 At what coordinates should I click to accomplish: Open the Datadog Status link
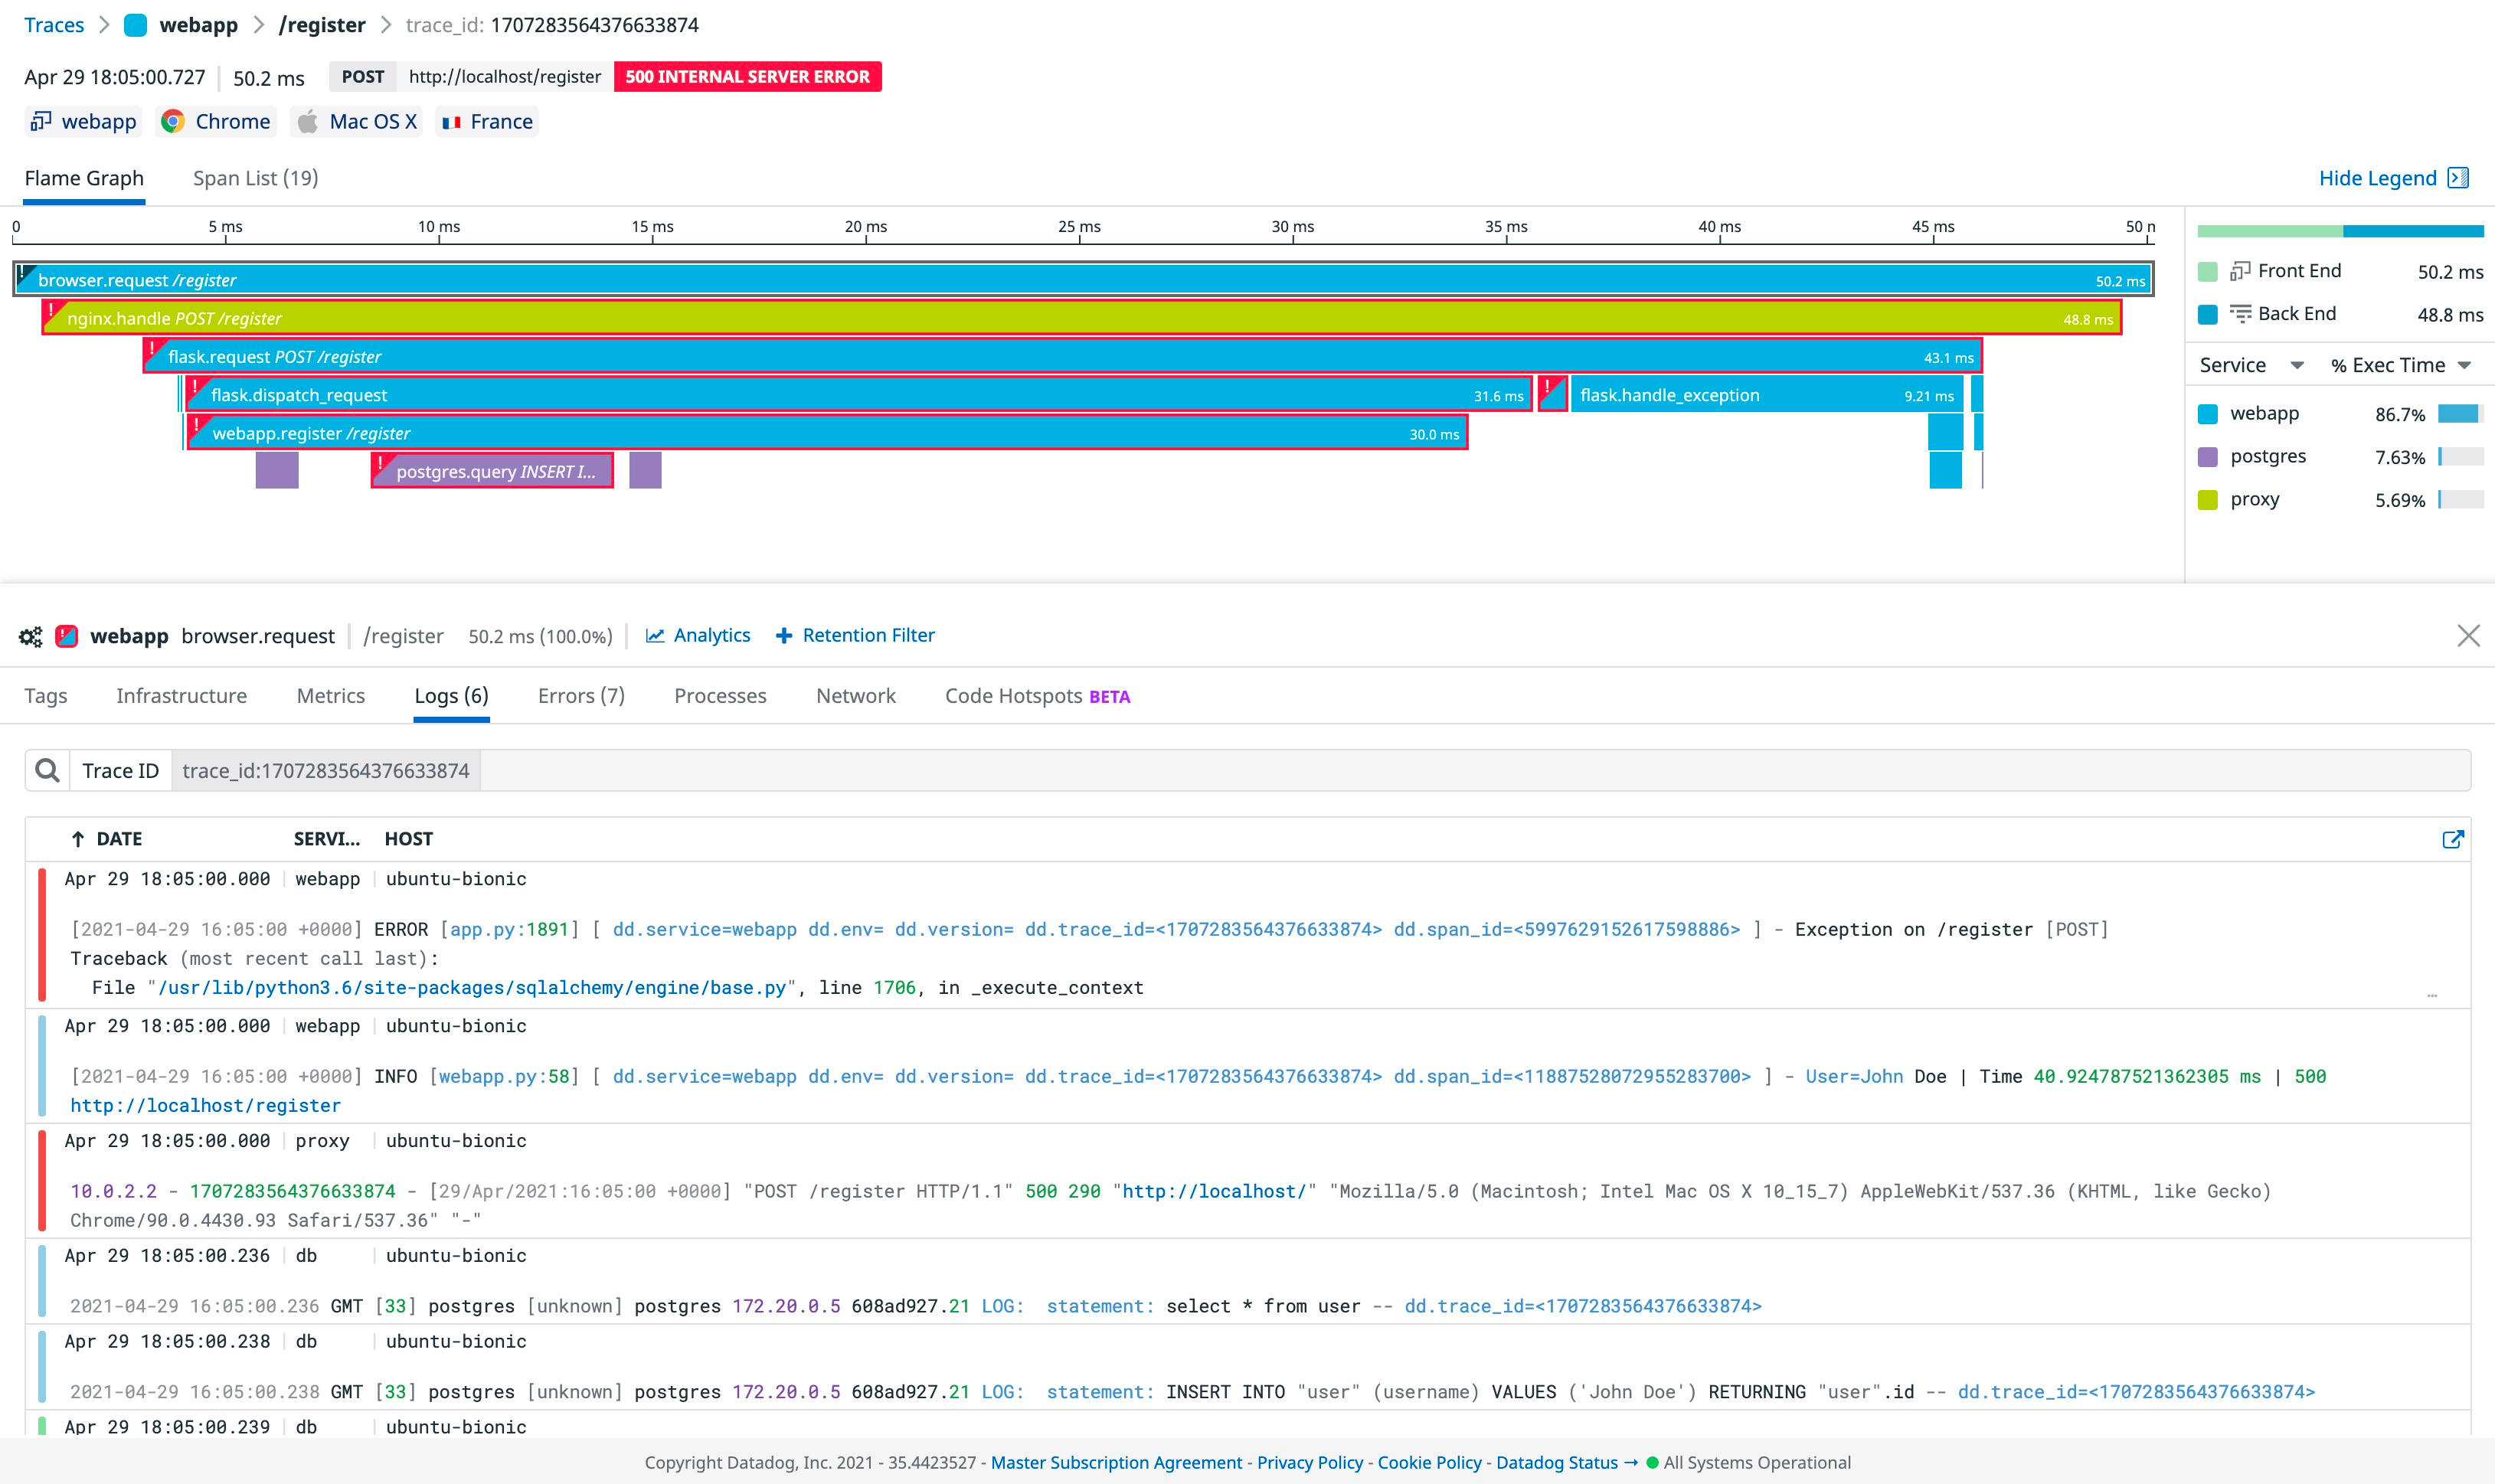(x=1556, y=1462)
